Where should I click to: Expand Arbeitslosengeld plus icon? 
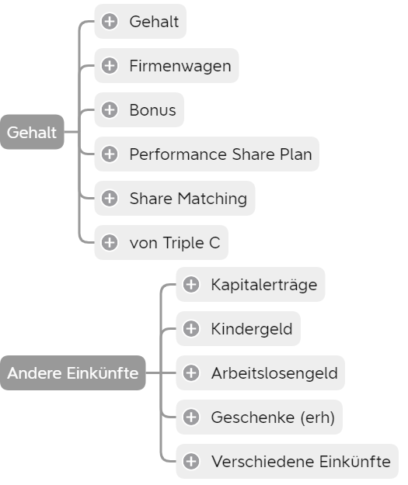coord(191,373)
